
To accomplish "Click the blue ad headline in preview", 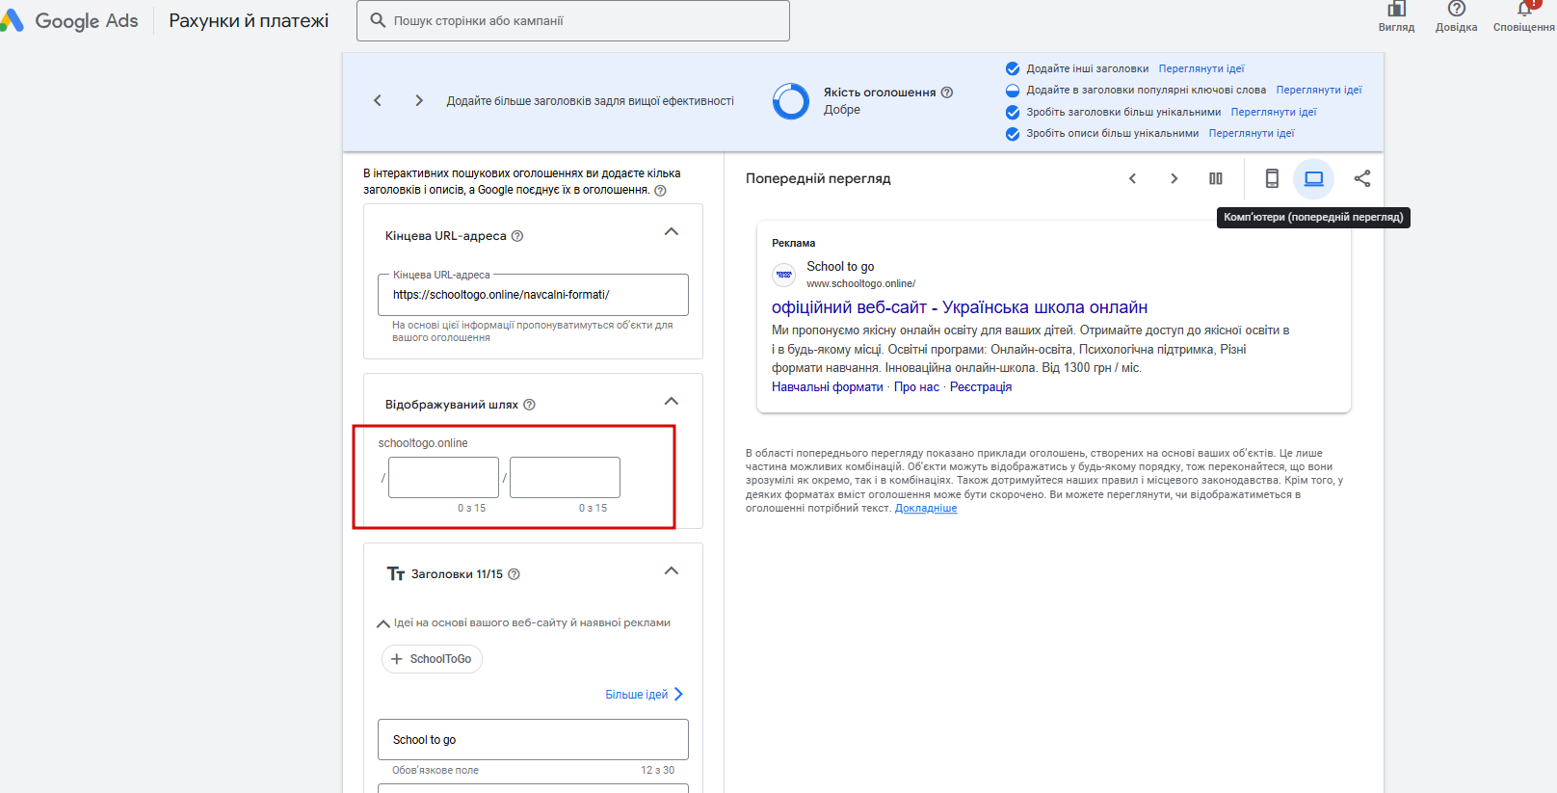I will [x=960, y=307].
